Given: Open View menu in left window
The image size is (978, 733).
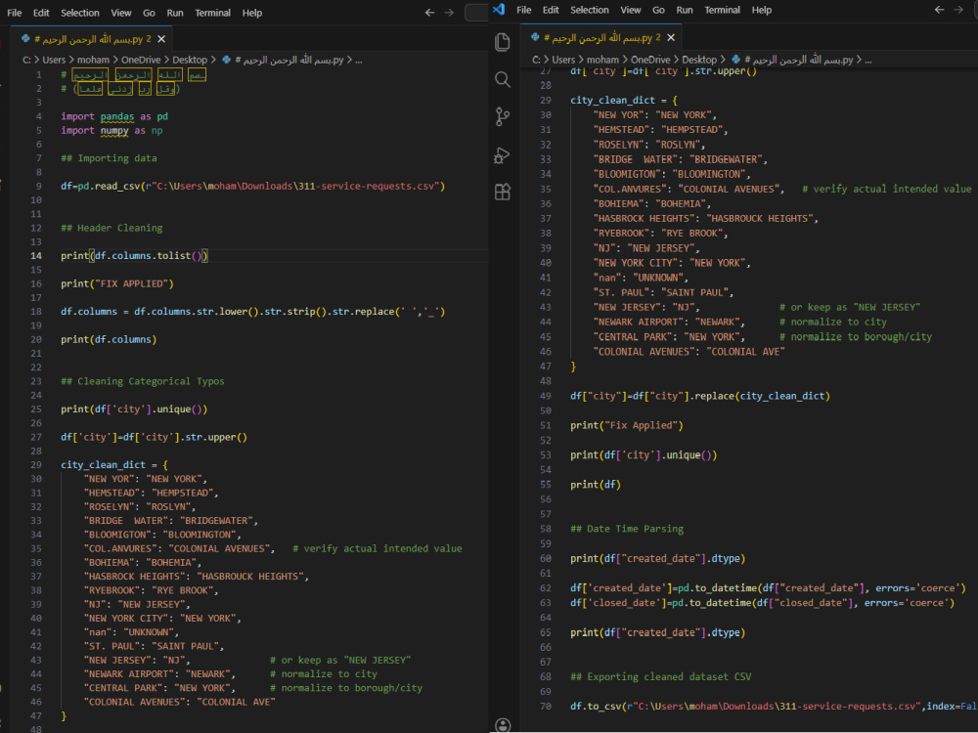Looking at the screenshot, I should [121, 13].
